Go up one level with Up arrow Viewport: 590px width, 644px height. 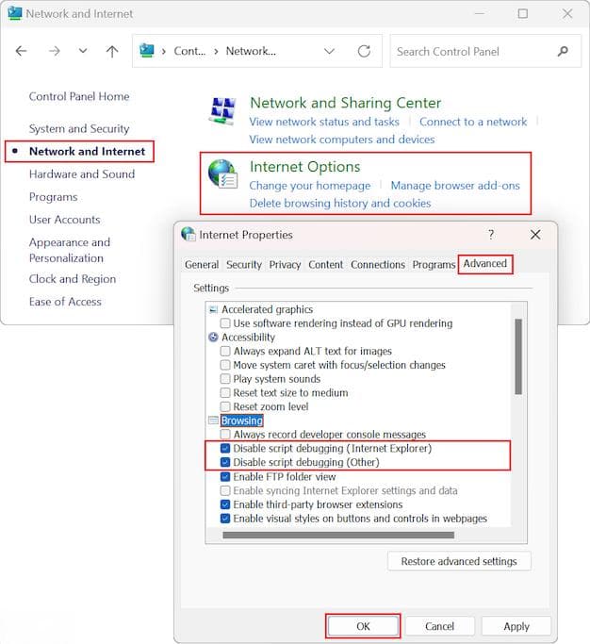[112, 51]
